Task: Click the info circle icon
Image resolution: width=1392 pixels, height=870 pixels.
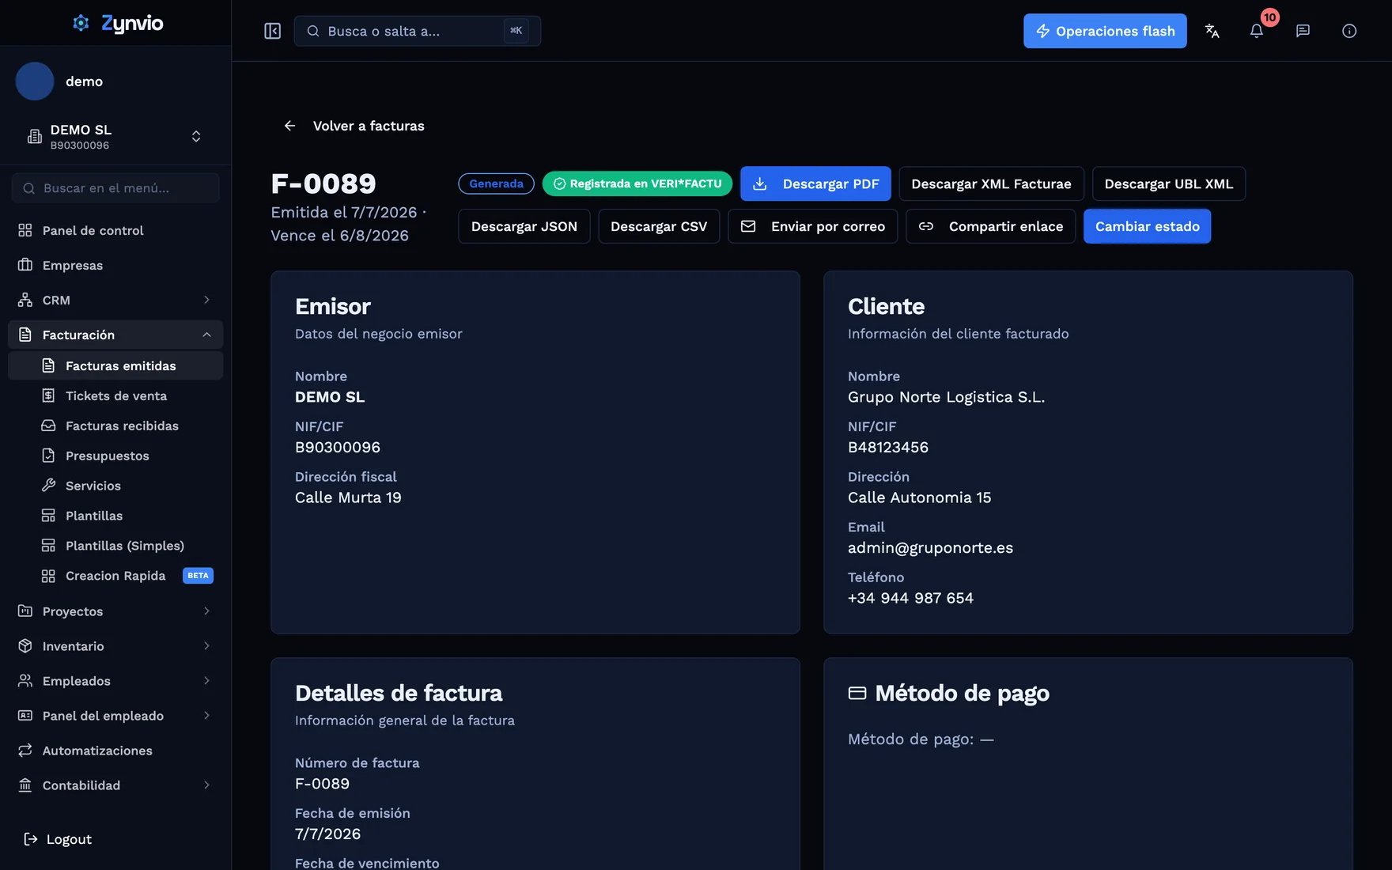Action: (1349, 31)
